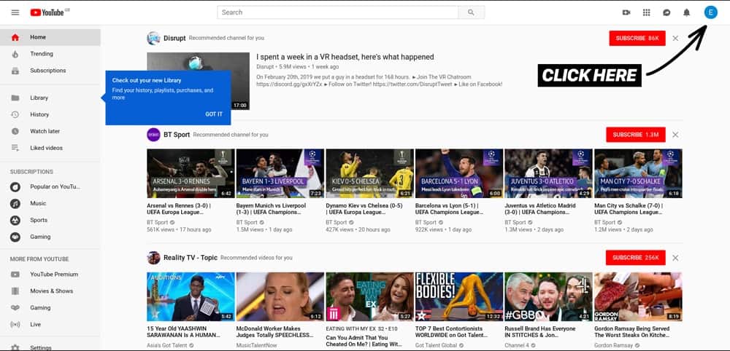Click the Gaming subscription icon
This screenshot has width=730, height=351.
(x=15, y=237)
